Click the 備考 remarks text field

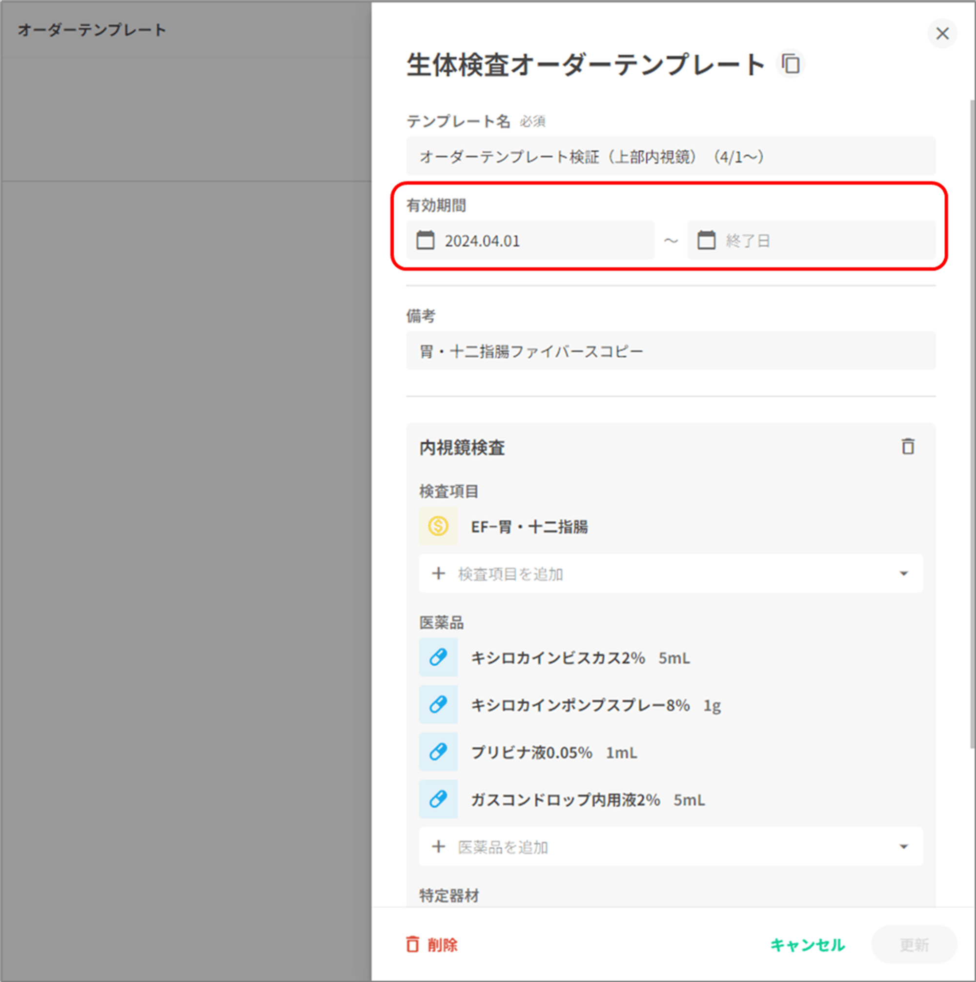coord(670,351)
